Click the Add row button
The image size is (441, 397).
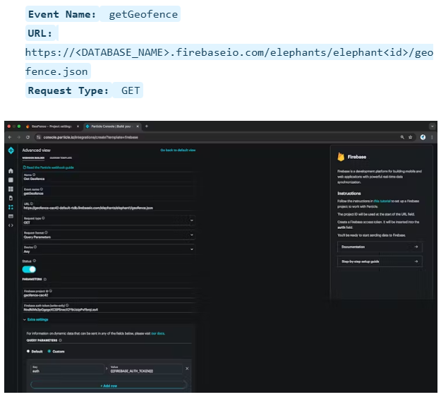coord(108,385)
